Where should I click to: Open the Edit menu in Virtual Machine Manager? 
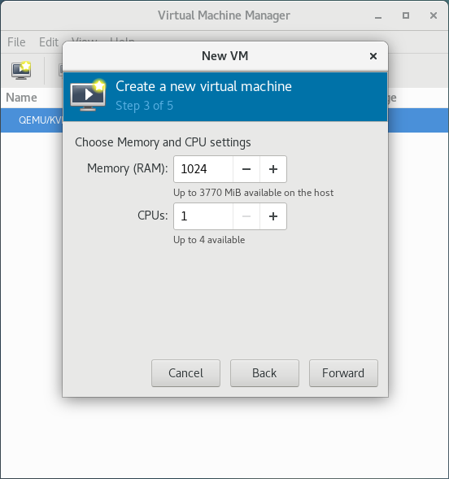(49, 42)
